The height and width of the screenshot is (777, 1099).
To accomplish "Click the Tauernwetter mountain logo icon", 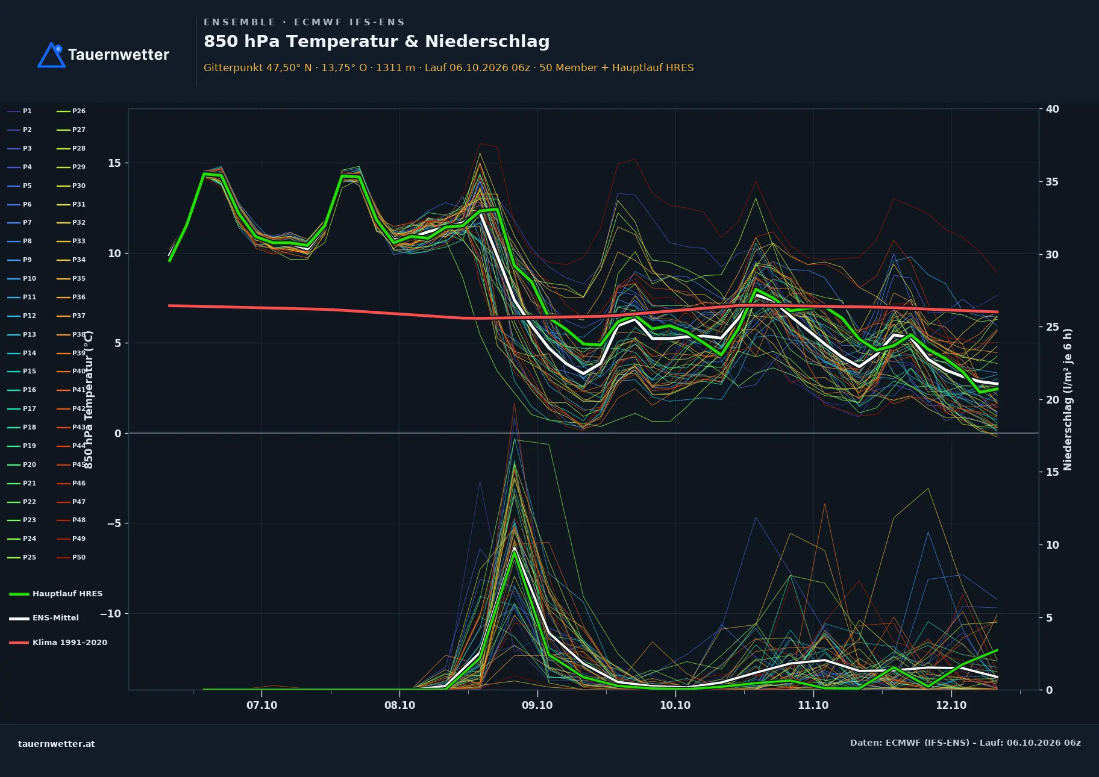I will (x=51, y=55).
